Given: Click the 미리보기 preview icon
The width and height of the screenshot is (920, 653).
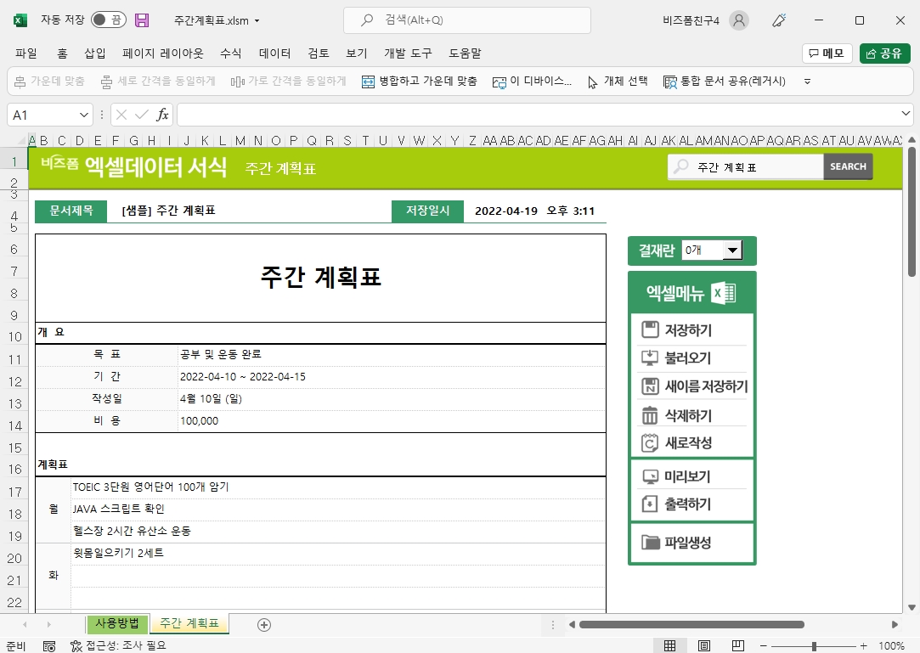Looking at the screenshot, I should 651,476.
